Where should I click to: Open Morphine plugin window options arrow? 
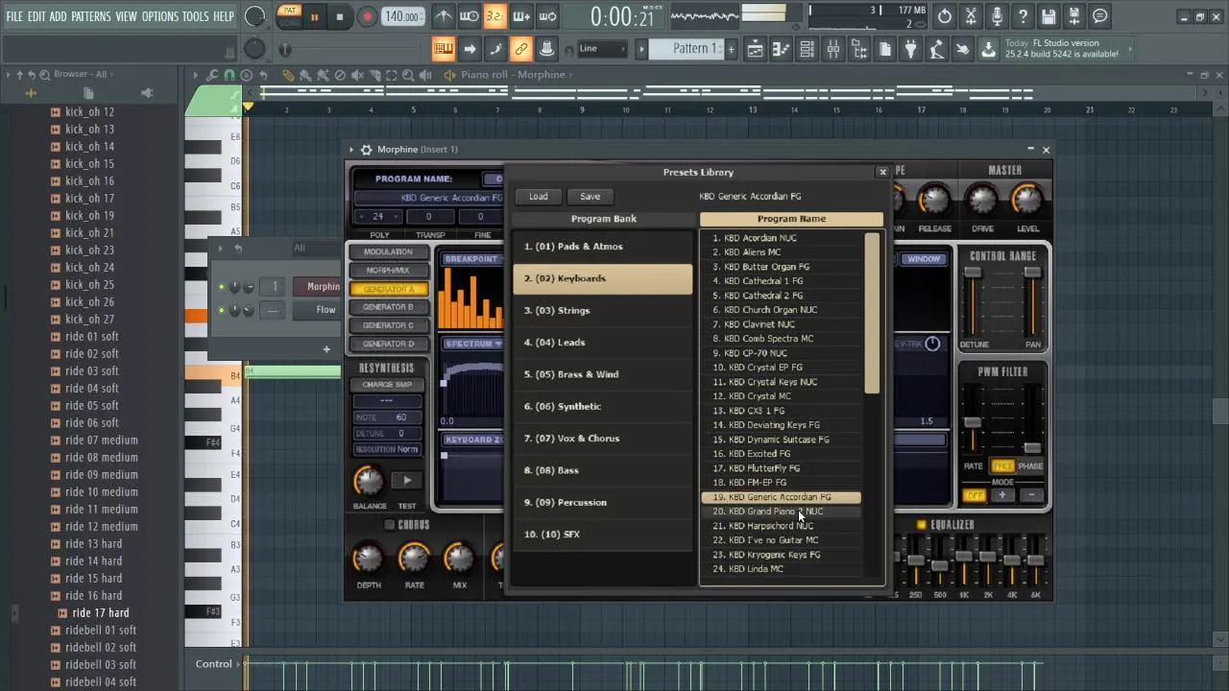(x=351, y=150)
